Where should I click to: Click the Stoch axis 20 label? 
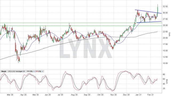pos(164,88)
